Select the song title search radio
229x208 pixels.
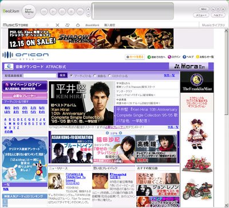coord(95,75)
